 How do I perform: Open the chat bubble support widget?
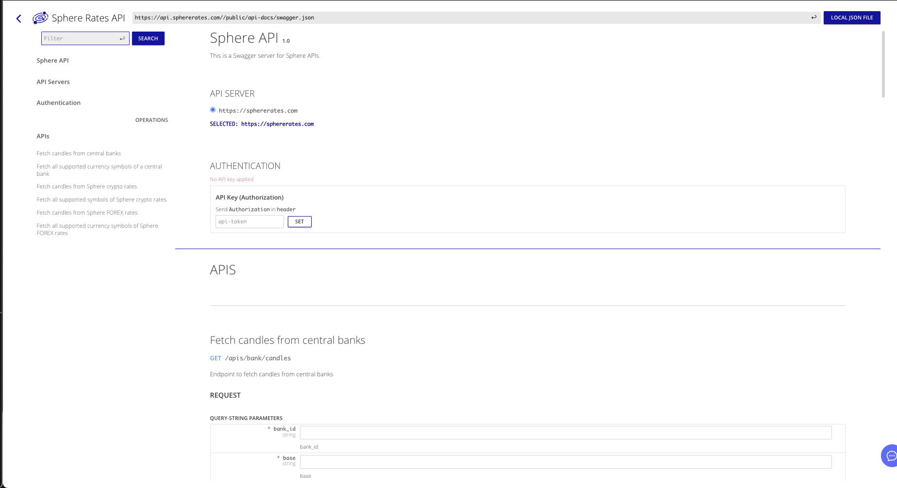(x=890, y=455)
